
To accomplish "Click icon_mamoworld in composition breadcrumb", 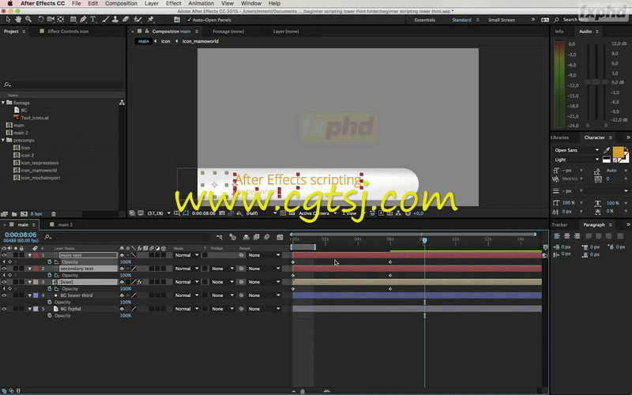I will 201,41.
